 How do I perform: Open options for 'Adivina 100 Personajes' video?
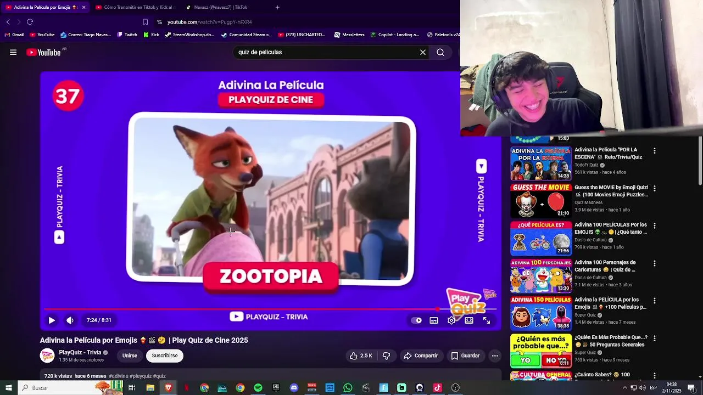pos(654,263)
